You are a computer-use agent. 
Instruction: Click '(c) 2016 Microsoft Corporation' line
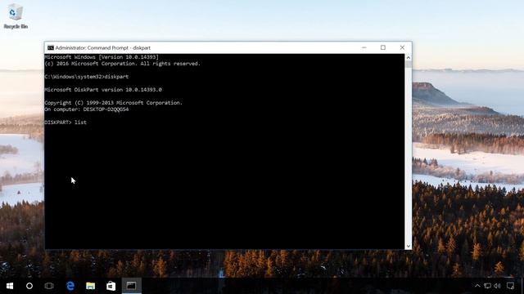[x=122, y=64]
